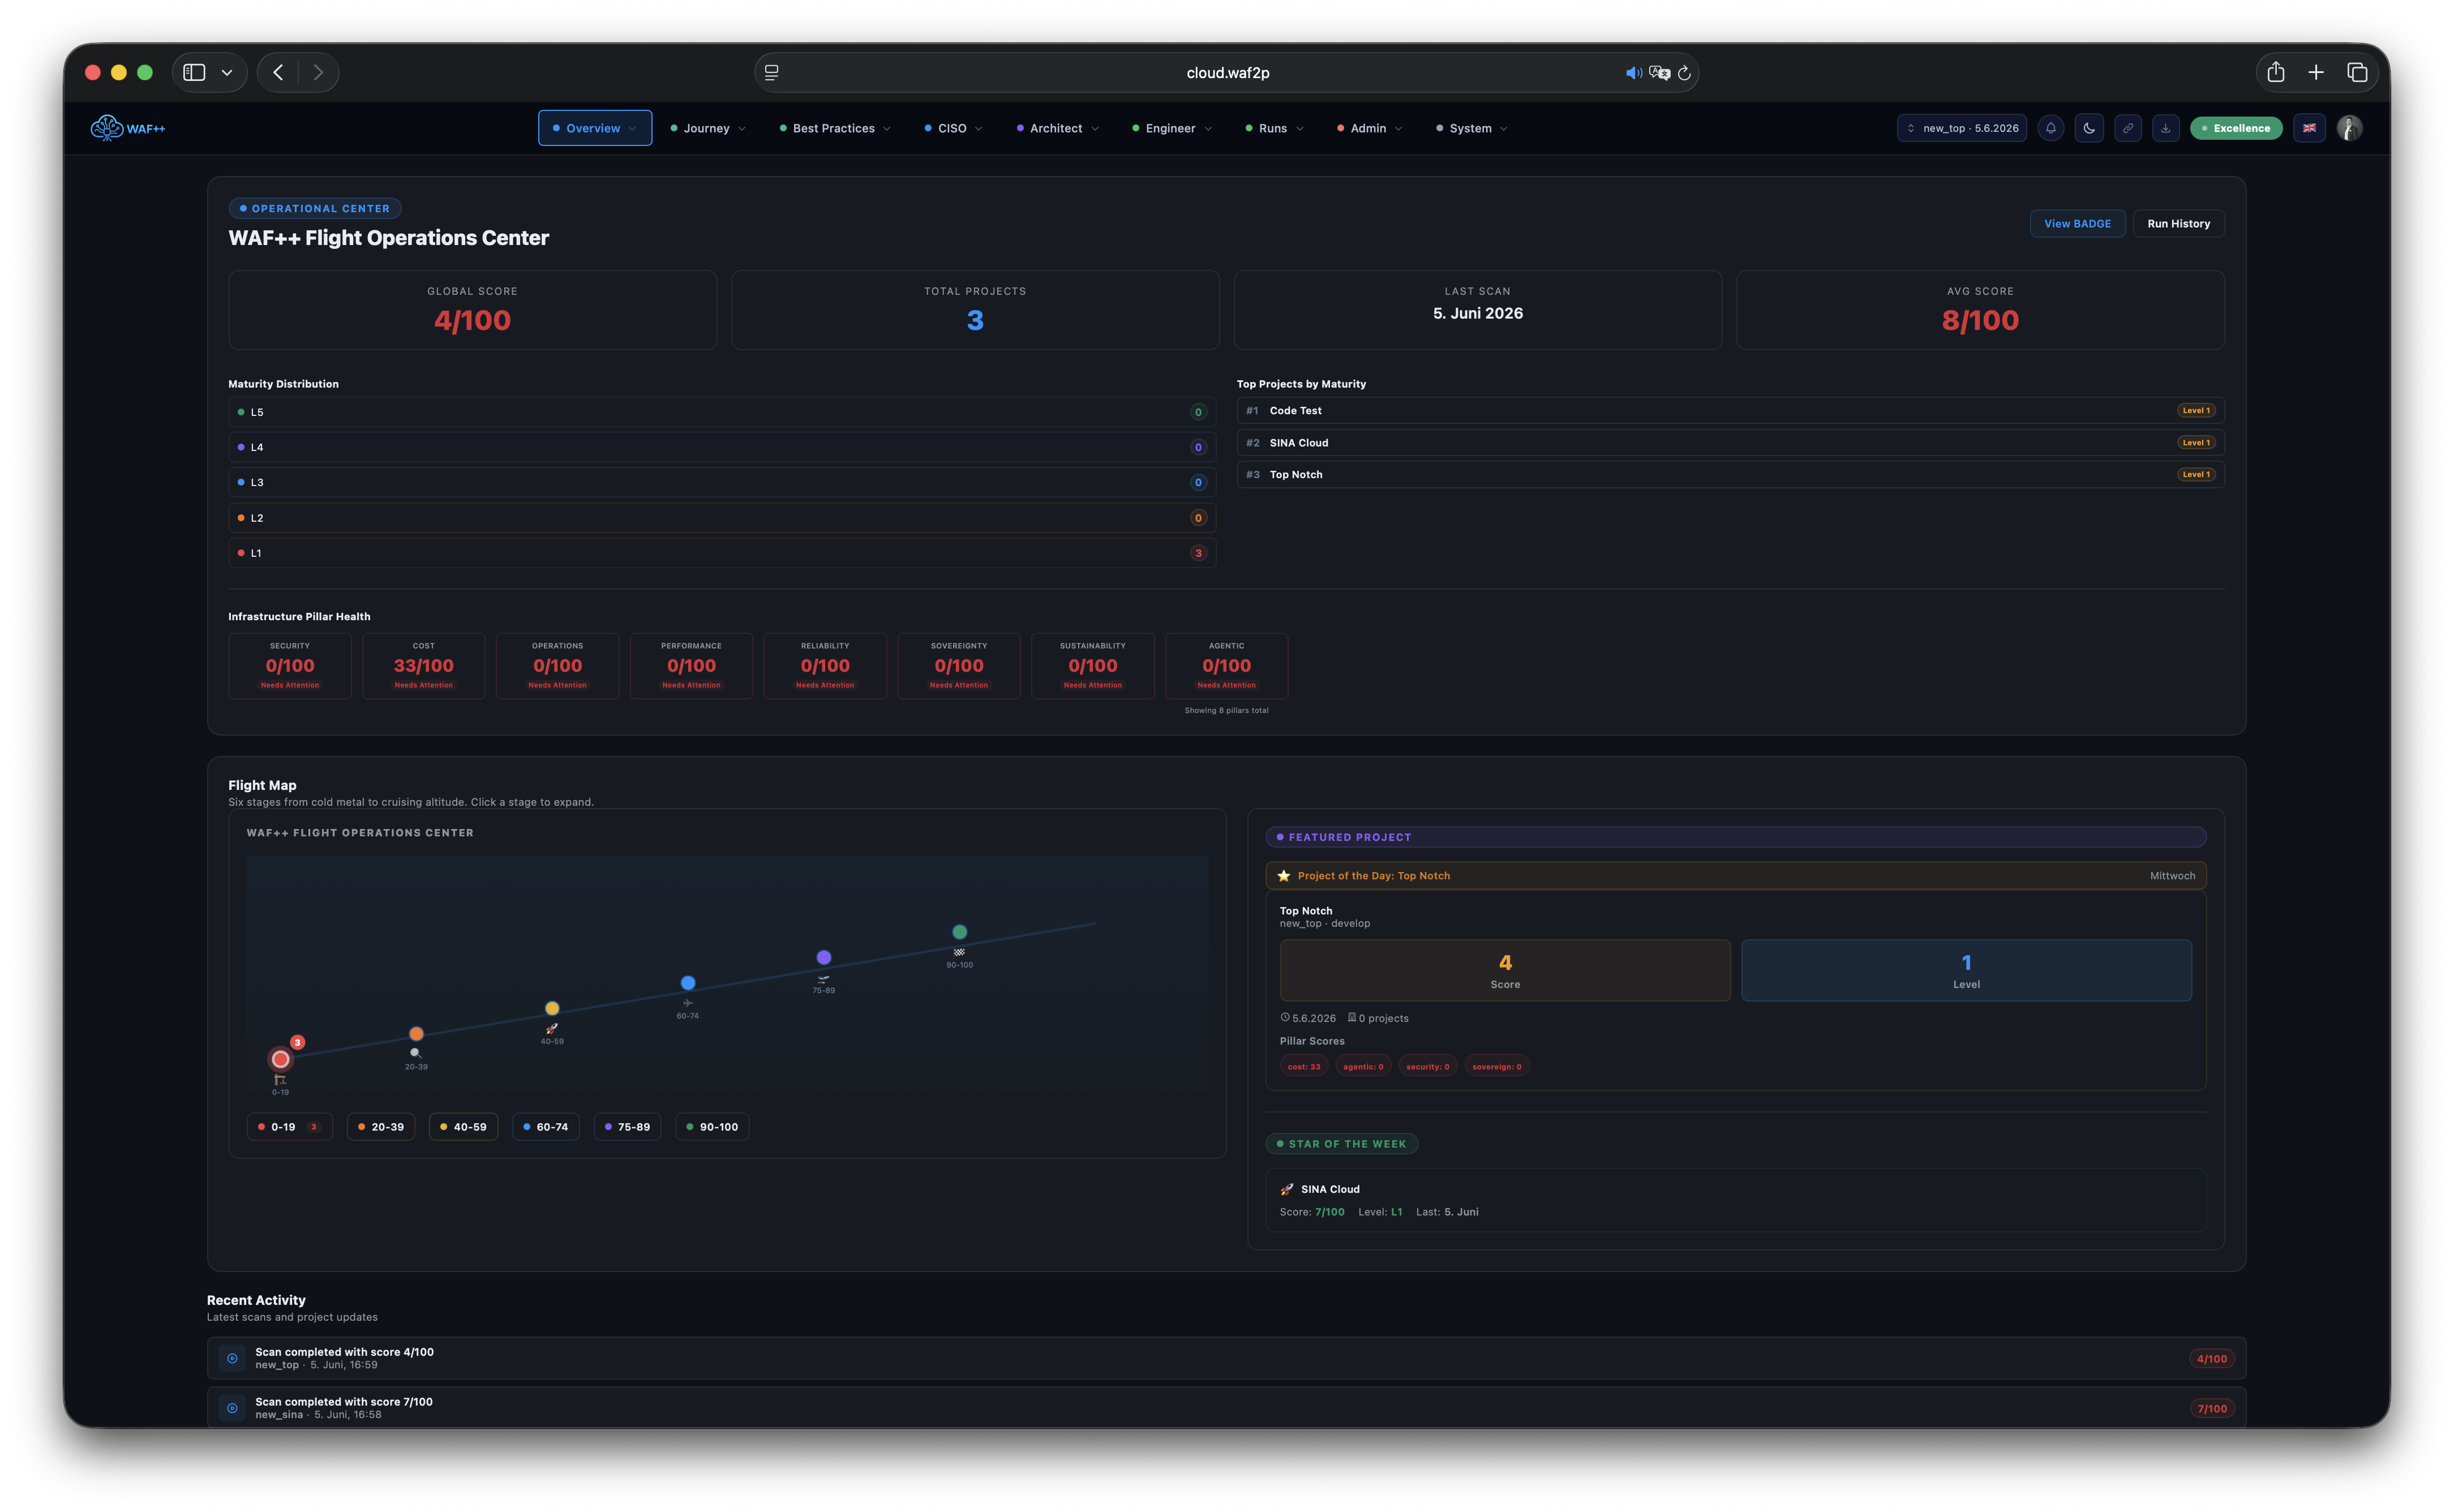Click the cost: 33 pillar score chip
The height and width of the screenshot is (1512, 2454).
[1304, 1067]
